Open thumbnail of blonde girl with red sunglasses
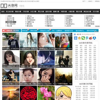 (x=64, y=41)
